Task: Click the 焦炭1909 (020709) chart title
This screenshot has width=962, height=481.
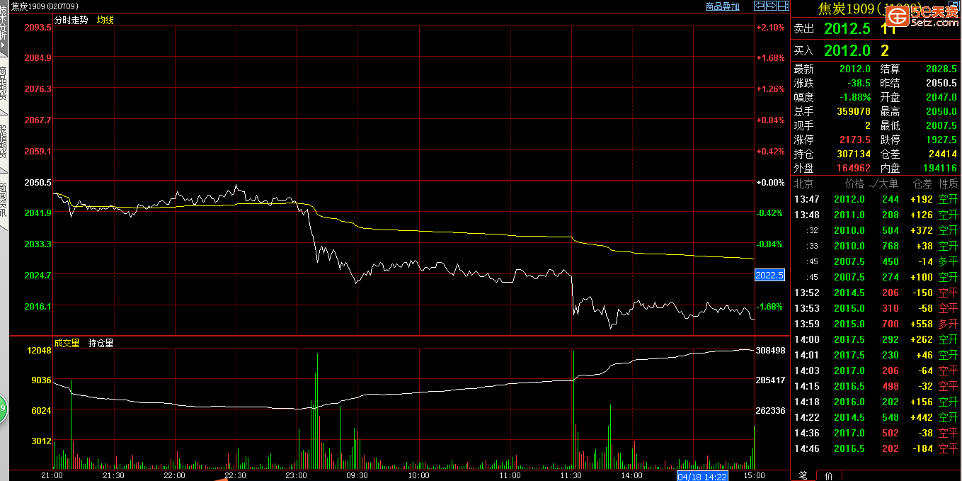Action: coord(44,6)
